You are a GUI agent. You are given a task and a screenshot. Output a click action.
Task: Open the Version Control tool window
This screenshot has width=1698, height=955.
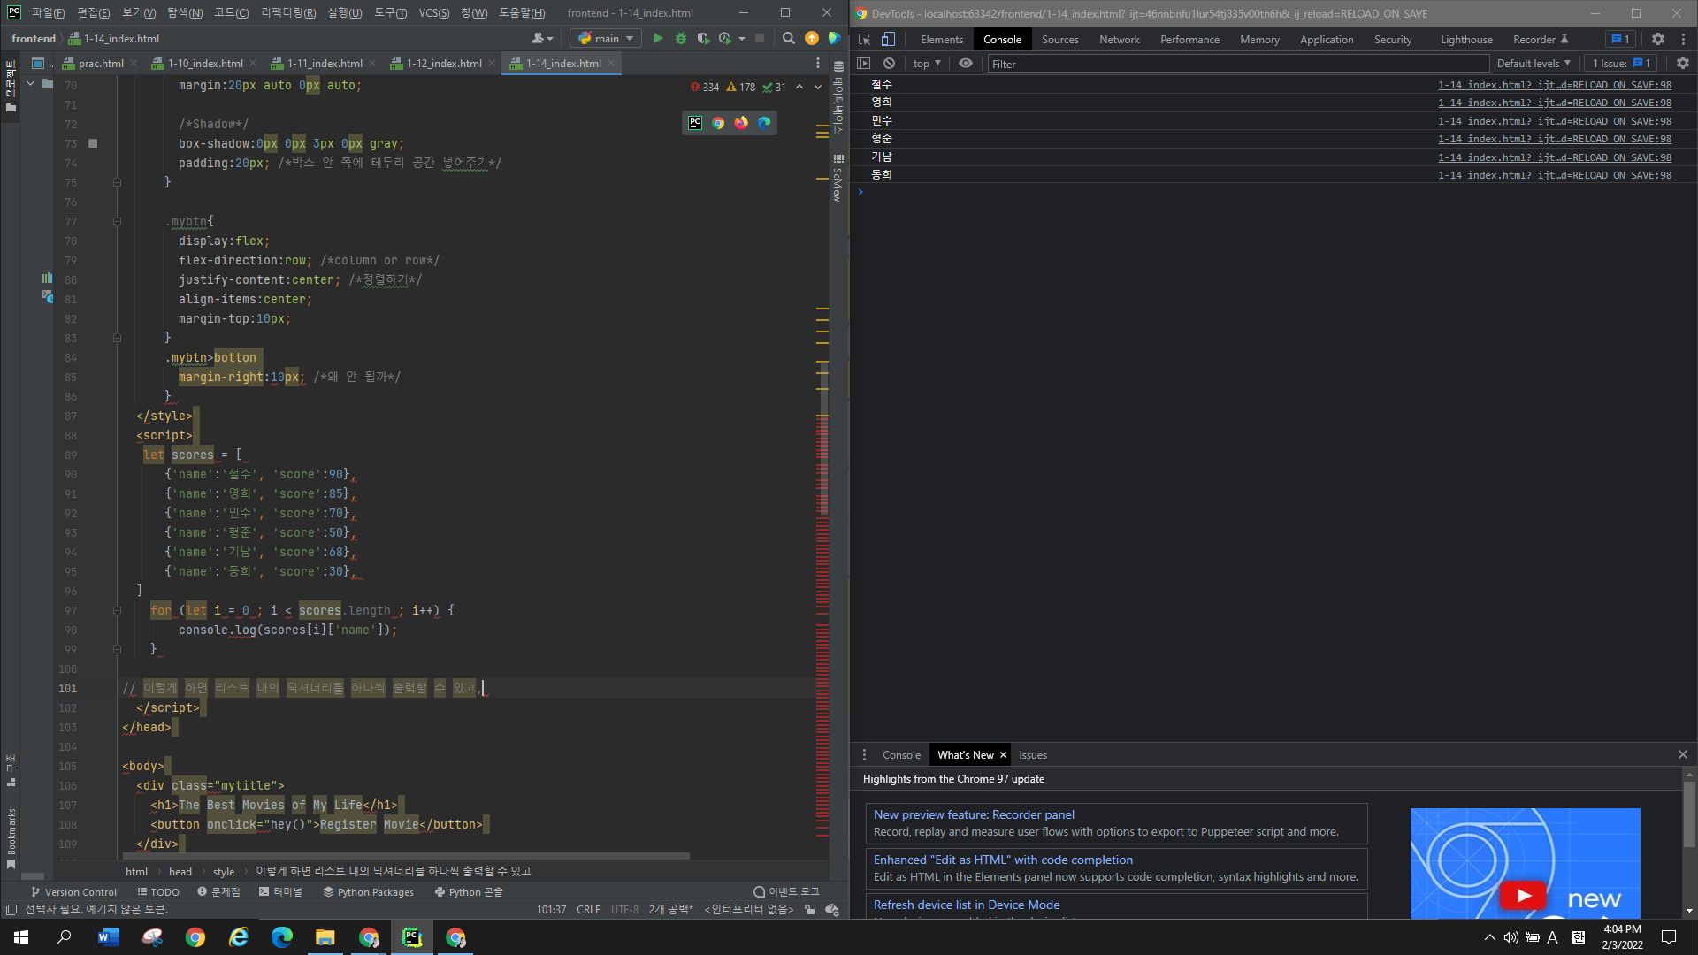[73, 892]
